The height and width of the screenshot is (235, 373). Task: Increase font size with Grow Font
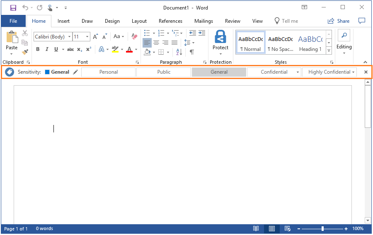(95, 36)
